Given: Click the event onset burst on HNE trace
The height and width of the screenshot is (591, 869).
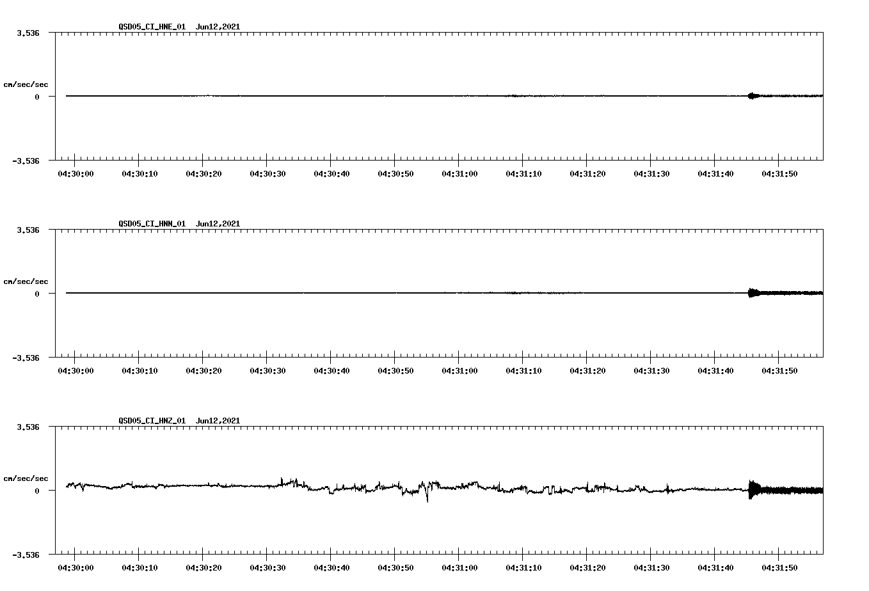Looking at the screenshot, I should (x=753, y=96).
